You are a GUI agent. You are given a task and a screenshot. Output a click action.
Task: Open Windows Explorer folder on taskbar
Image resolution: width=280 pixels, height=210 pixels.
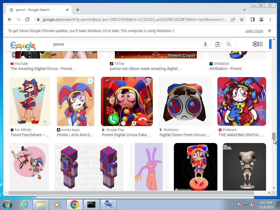[41, 205]
